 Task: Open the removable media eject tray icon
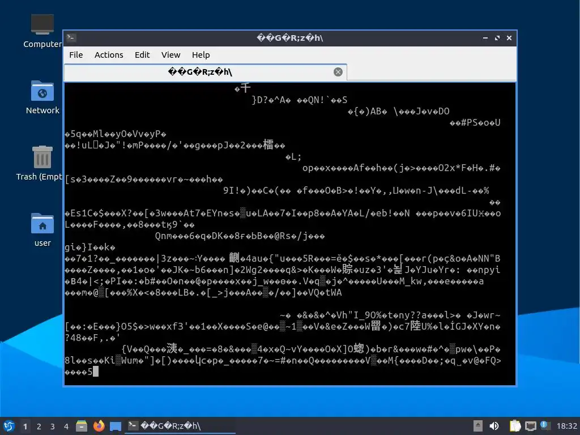(477, 426)
